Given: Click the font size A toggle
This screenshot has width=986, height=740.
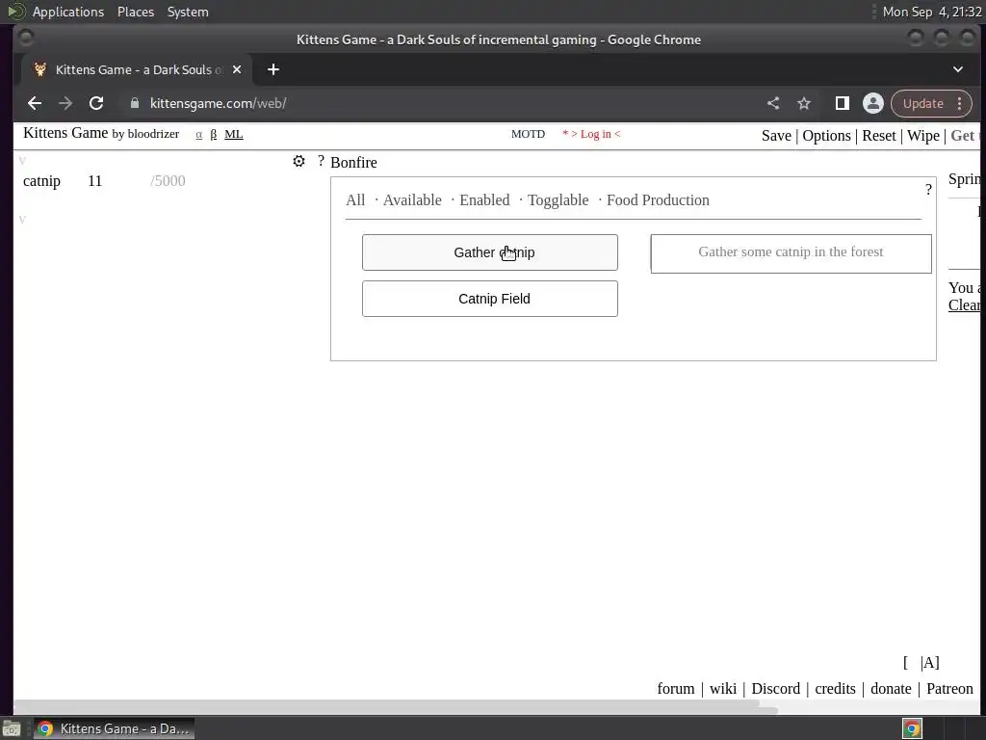Looking at the screenshot, I should [x=929, y=663].
